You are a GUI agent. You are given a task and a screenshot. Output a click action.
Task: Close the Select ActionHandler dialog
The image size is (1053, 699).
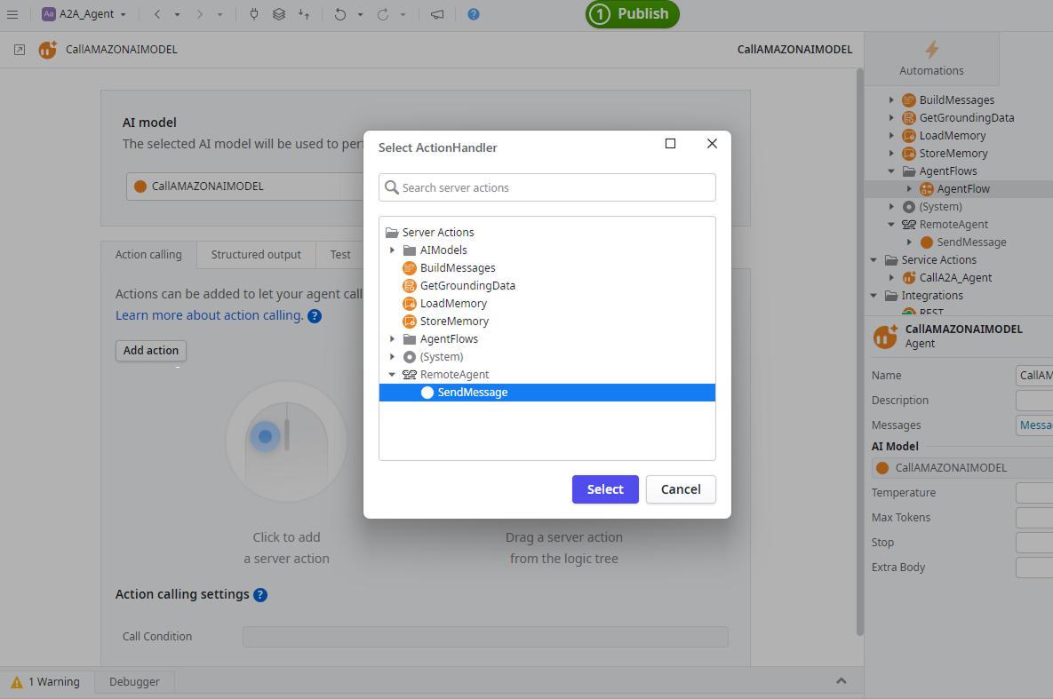[x=712, y=144]
